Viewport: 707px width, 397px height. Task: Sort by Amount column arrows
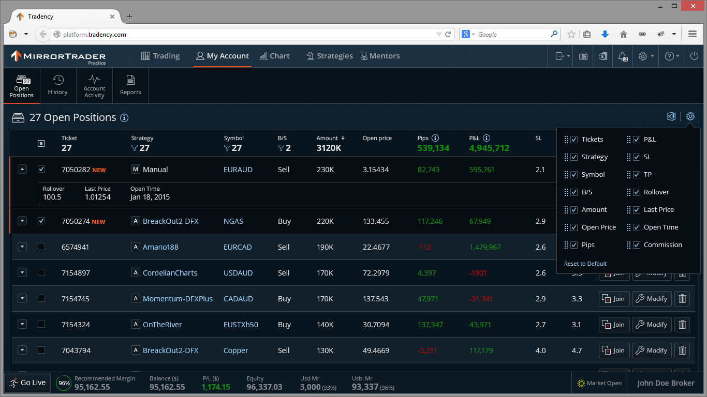343,138
